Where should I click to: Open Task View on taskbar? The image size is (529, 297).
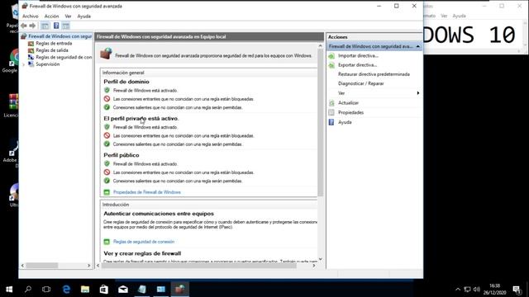[x=46, y=290]
